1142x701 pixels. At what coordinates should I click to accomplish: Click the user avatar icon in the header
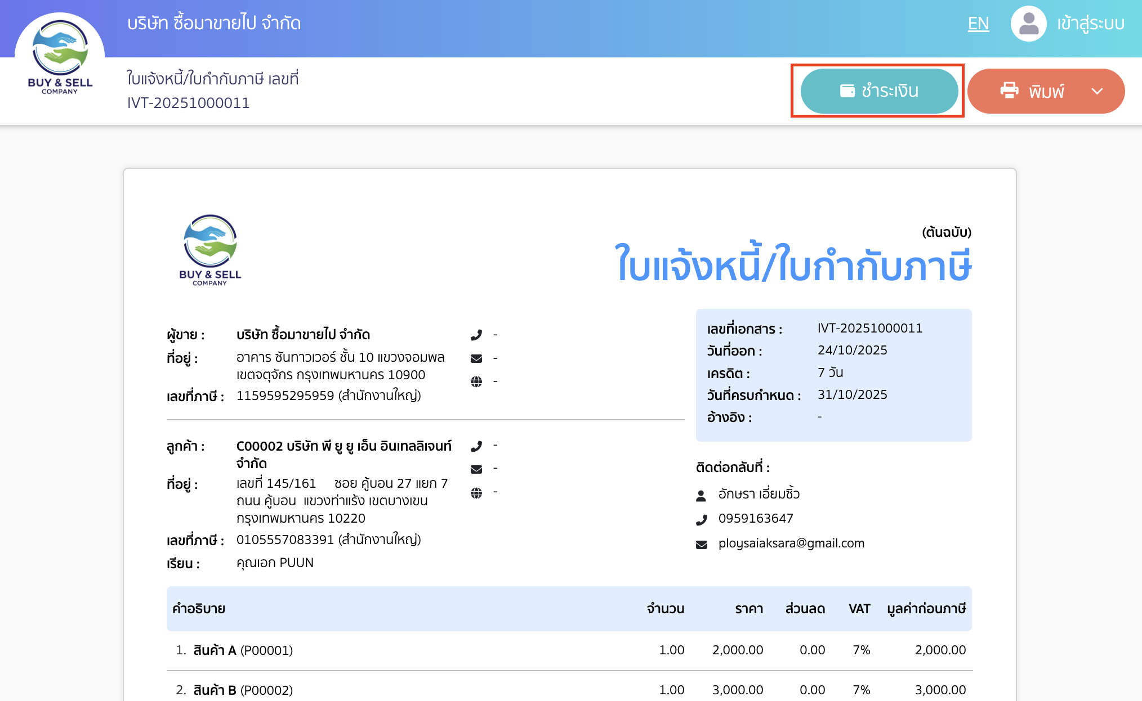tap(1029, 24)
